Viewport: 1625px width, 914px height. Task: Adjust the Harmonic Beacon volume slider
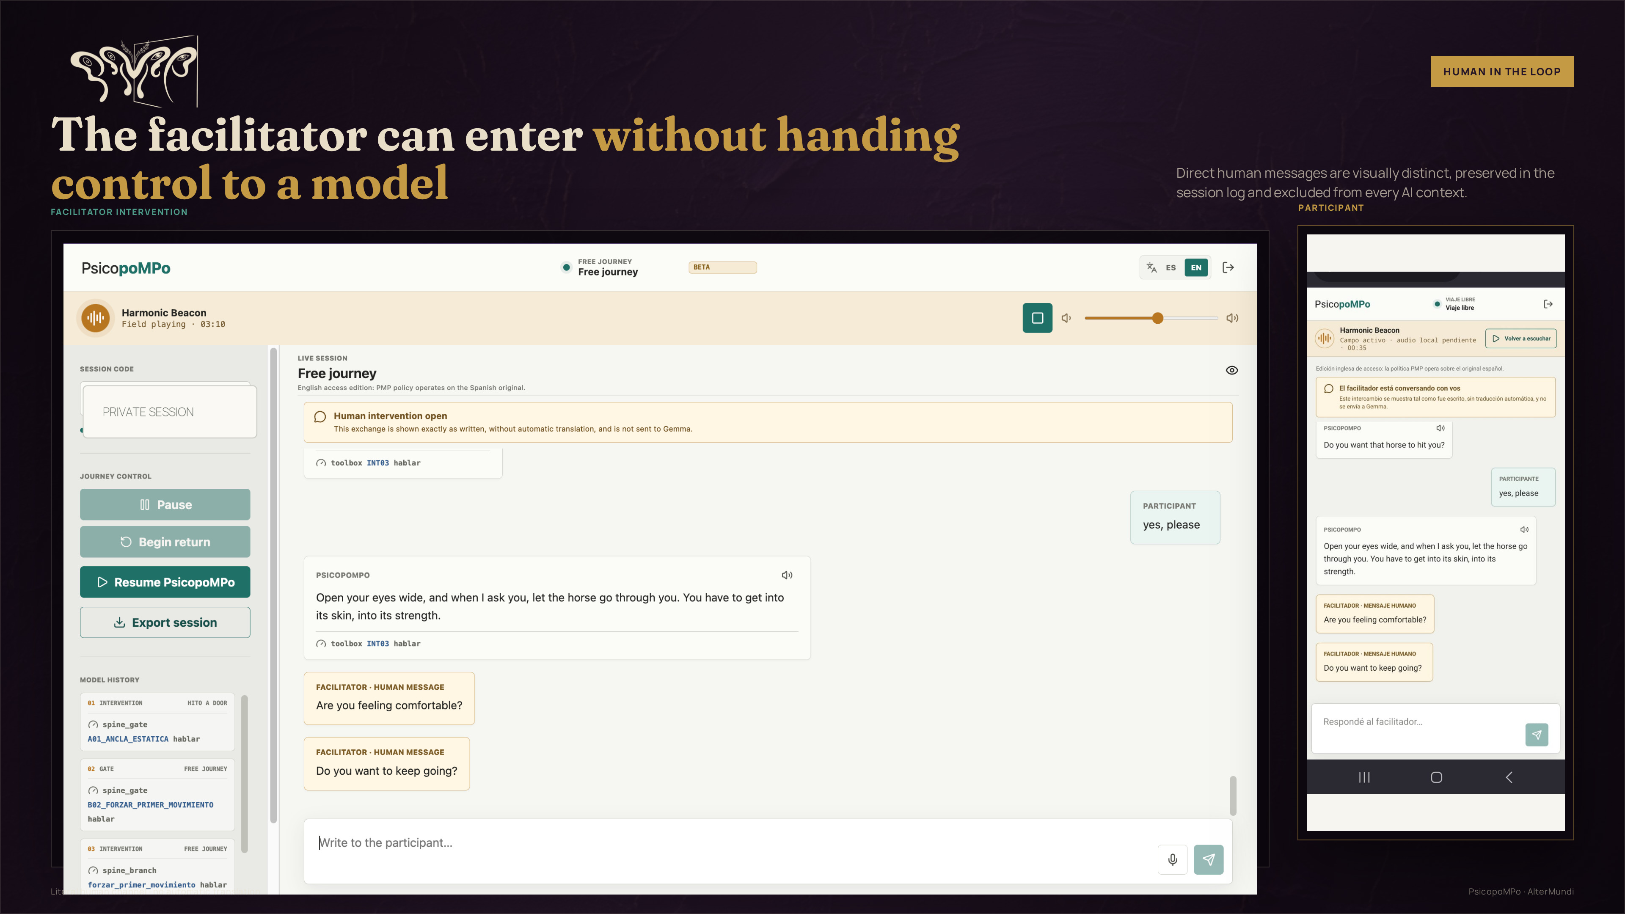(1151, 318)
